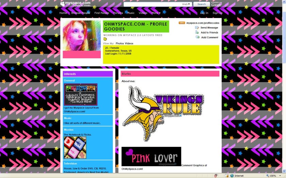This screenshot has height=178, width=286.
Task: Click the 'Television' interests label
Action: [70, 163]
